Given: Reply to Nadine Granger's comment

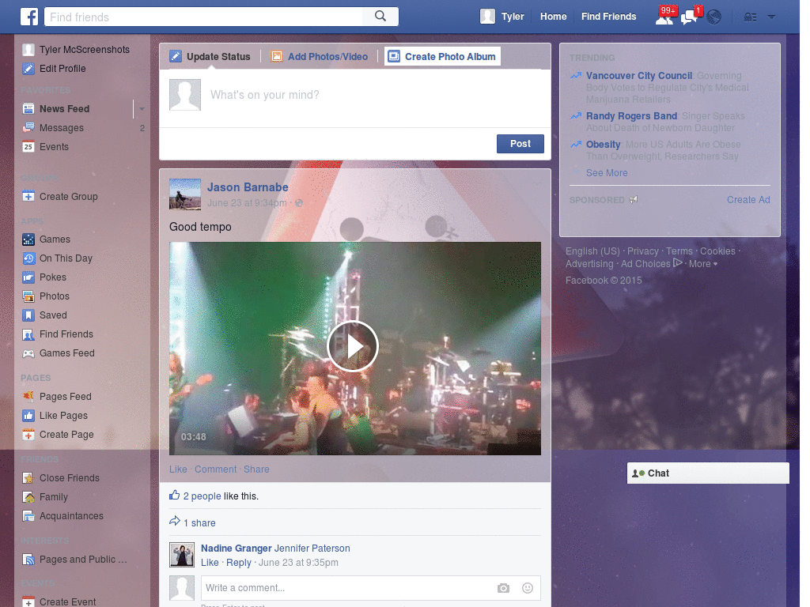Looking at the screenshot, I should (239, 563).
